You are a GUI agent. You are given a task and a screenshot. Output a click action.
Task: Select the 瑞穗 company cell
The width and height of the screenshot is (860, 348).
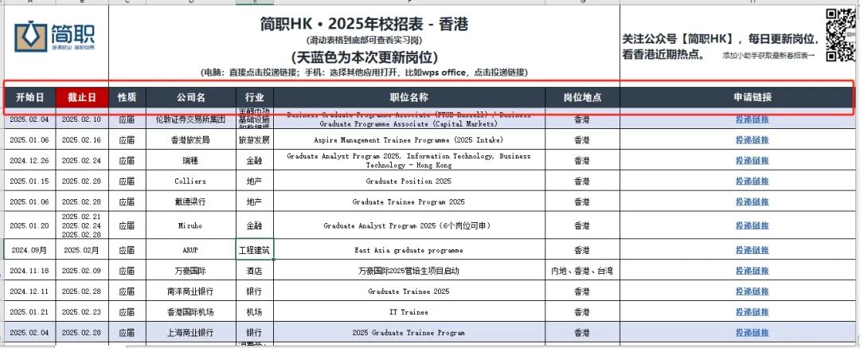(x=191, y=161)
